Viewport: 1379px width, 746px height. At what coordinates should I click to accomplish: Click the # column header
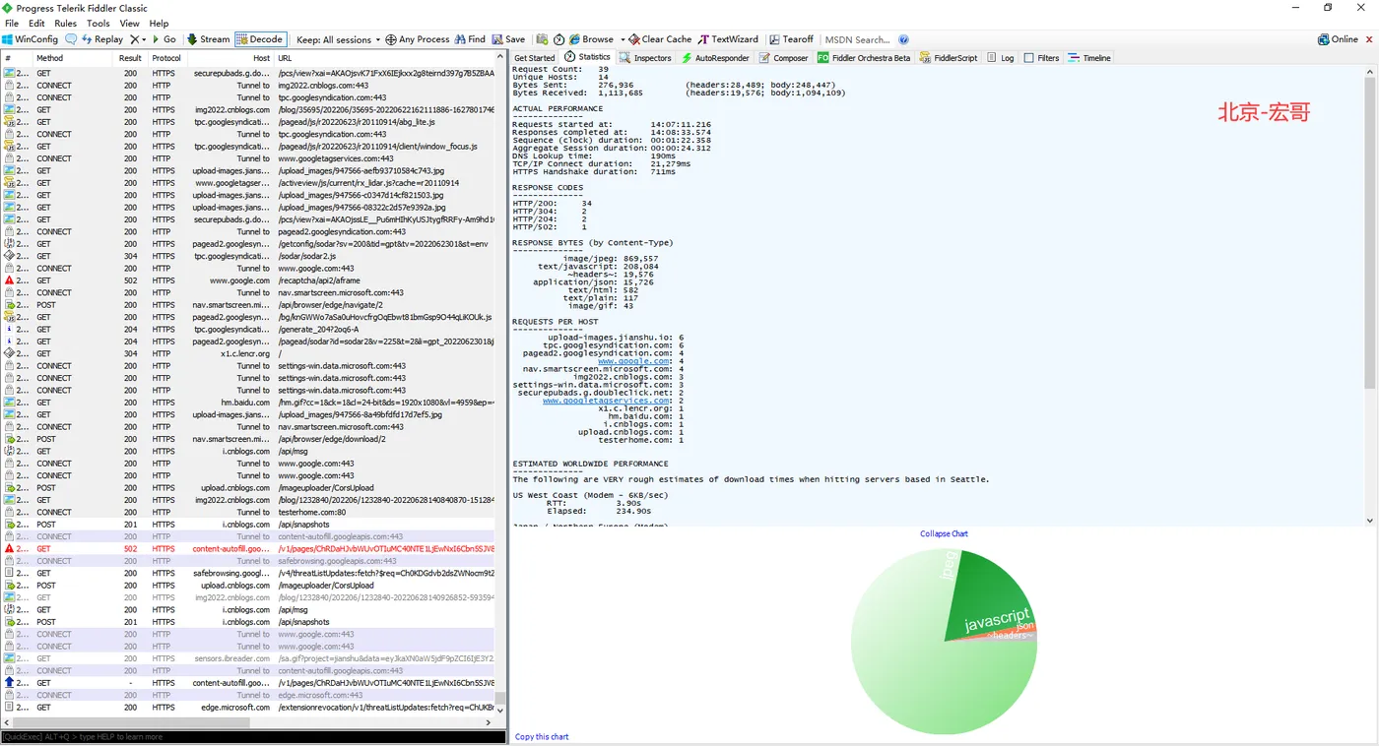(16, 58)
